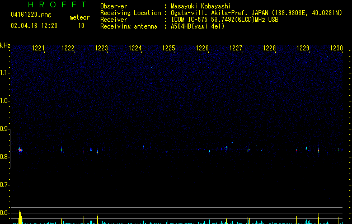Image resolution: width=352 pixels, height=224 pixels.
Task: Click the 1228 time marker
Action: coord(269,48)
